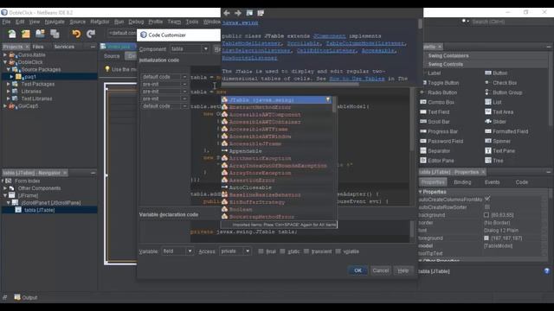Toggle the volatile checkbox

point(338,251)
